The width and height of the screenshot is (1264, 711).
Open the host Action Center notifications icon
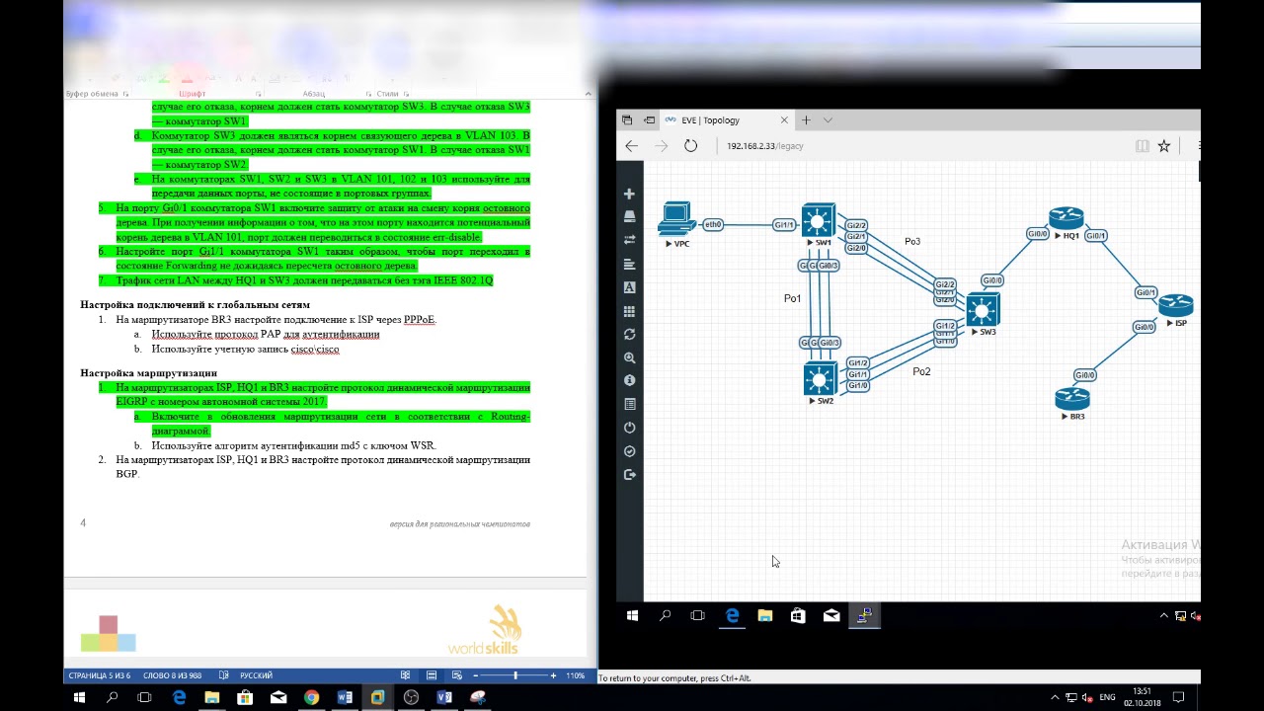[1180, 697]
